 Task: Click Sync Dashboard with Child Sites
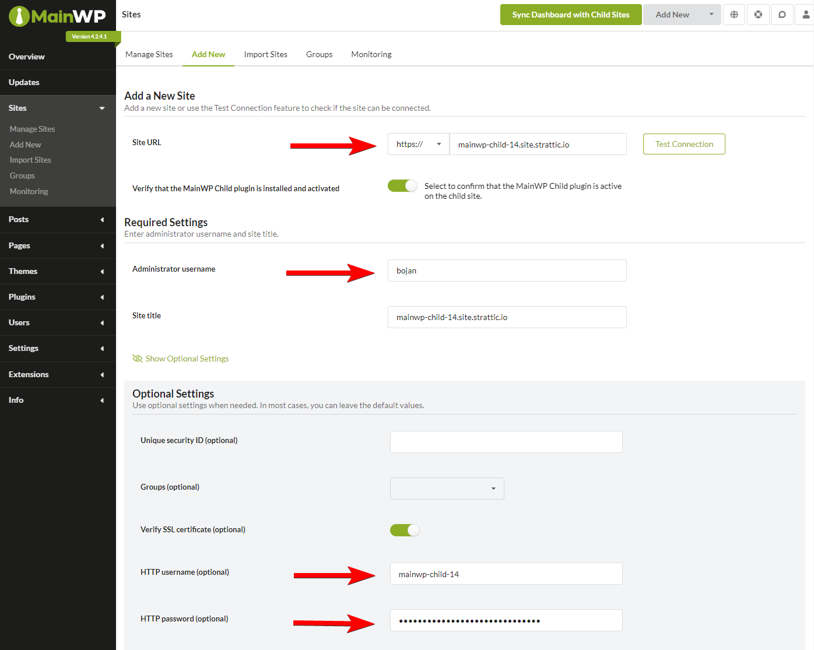point(570,14)
